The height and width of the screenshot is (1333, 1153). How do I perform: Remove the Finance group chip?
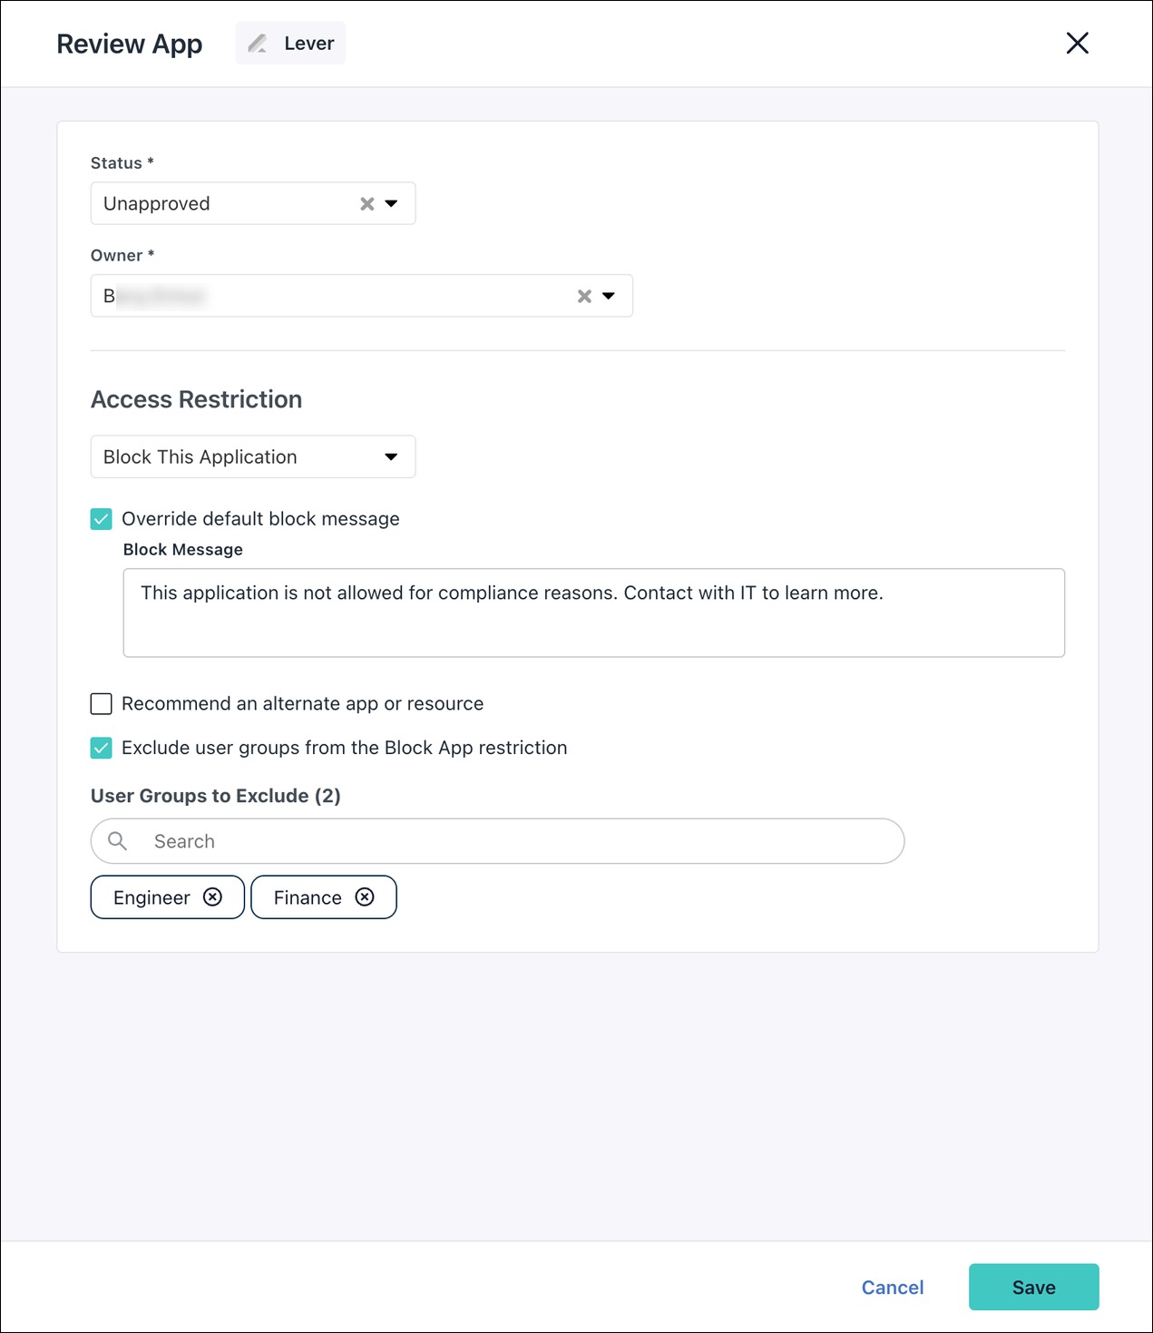[365, 897]
